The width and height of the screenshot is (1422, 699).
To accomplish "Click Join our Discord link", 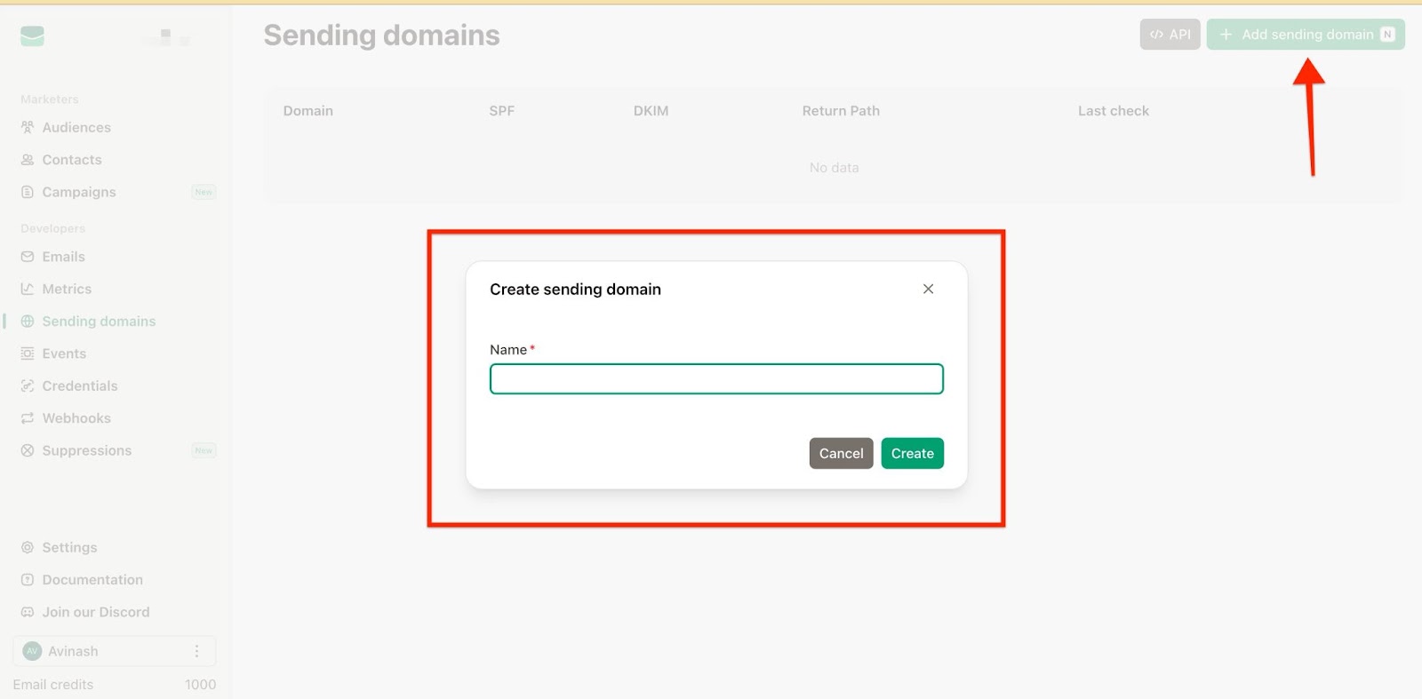I will coord(96,612).
